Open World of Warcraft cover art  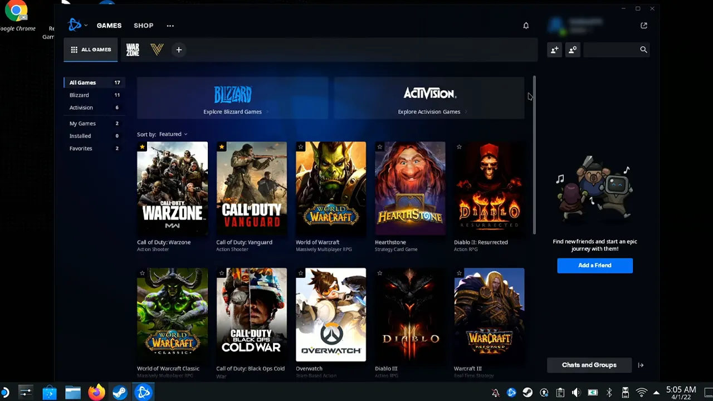(x=331, y=188)
